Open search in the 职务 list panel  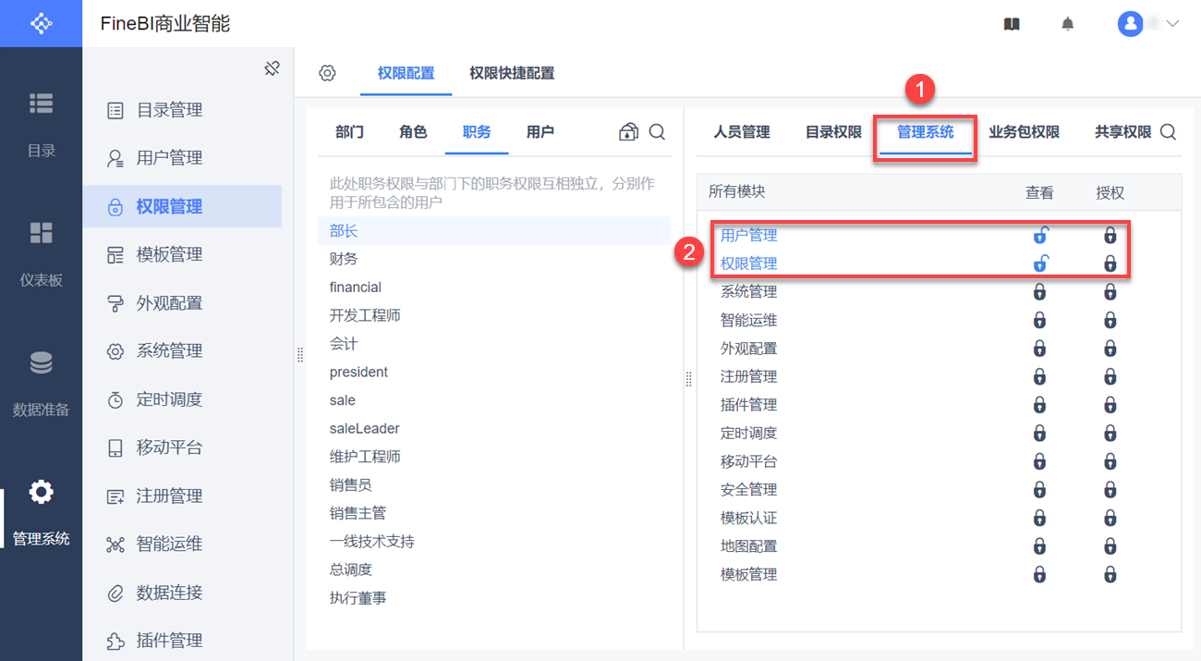coord(657,132)
